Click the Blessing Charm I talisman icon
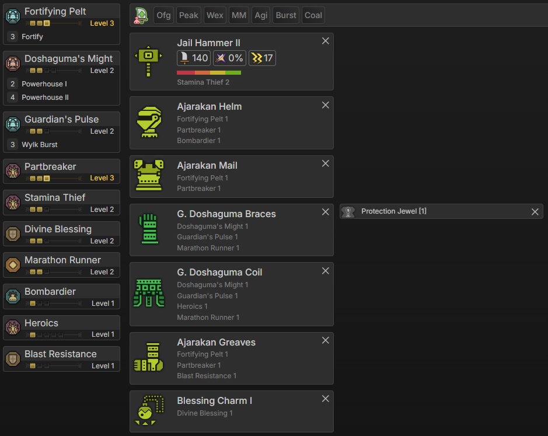The width and height of the screenshot is (548, 436). (x=148, y=411)
